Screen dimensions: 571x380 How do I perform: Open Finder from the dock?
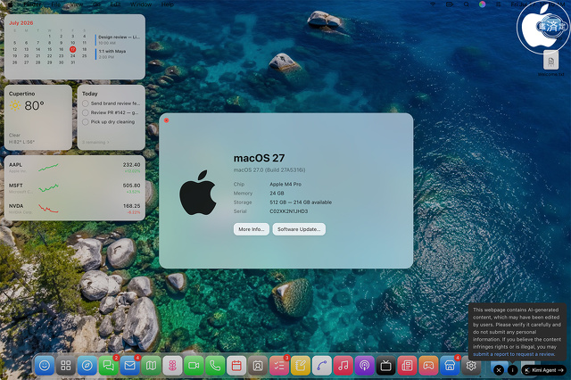coord(45,365)
